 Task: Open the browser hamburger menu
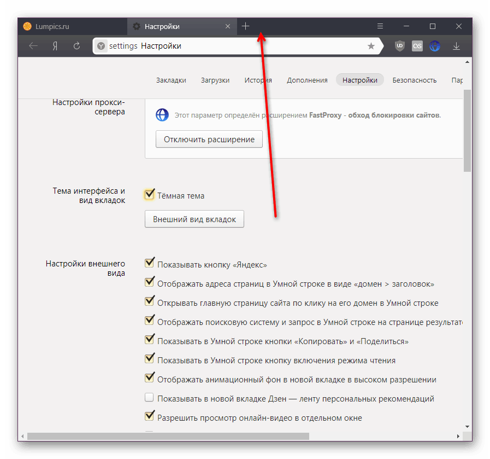(380, 26)
